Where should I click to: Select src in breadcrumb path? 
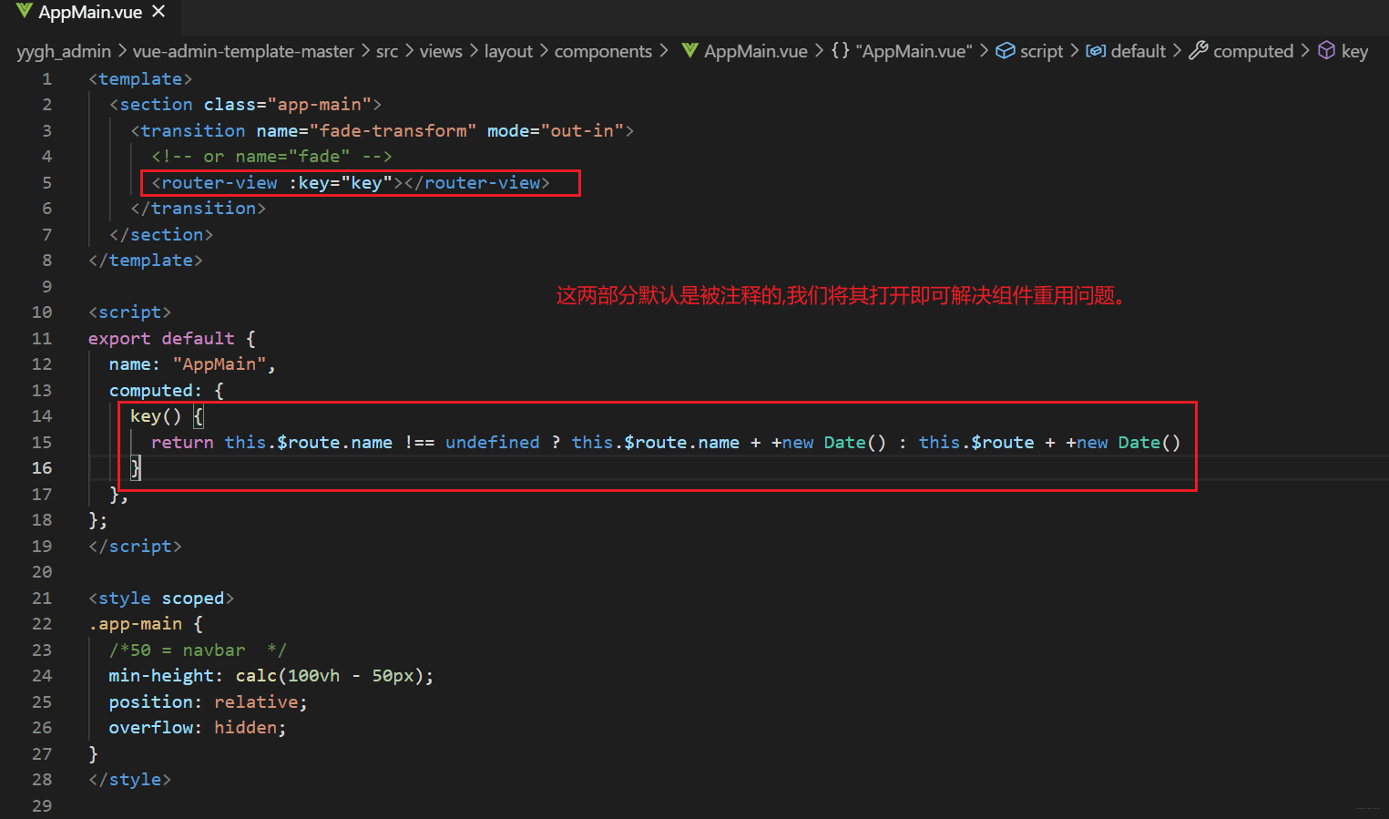click(x=387, y=52)
